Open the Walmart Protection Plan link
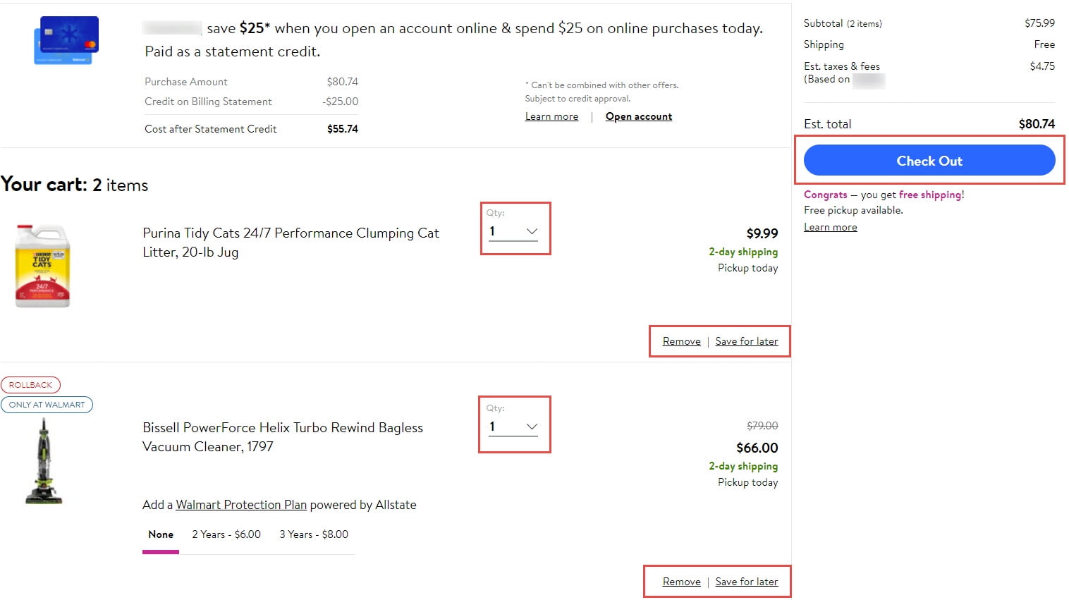Viewport: 1069px width, 600px height. [241, 505]
